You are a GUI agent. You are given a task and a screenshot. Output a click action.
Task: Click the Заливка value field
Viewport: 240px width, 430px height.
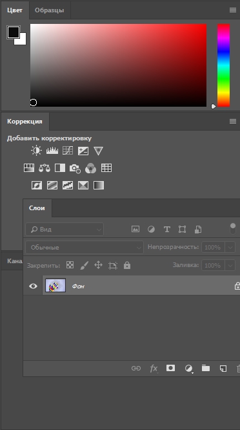point(213,266)
